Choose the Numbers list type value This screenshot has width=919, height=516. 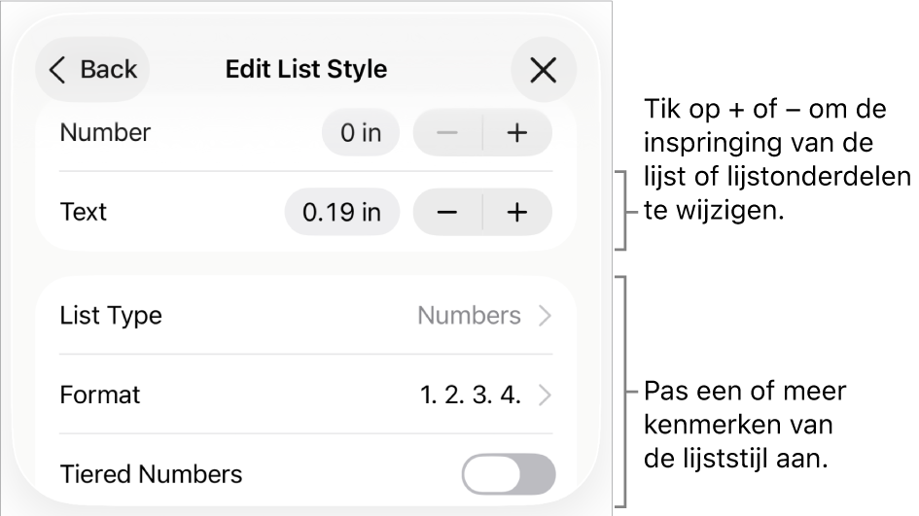tap(469, 316)
